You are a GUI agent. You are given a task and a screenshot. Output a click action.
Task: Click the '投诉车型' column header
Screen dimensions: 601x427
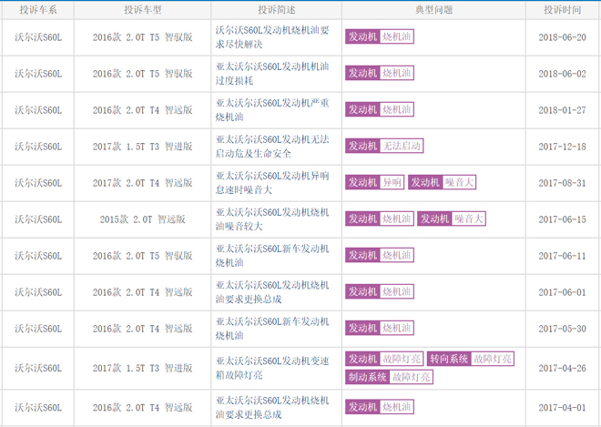[x=143, y=10]
